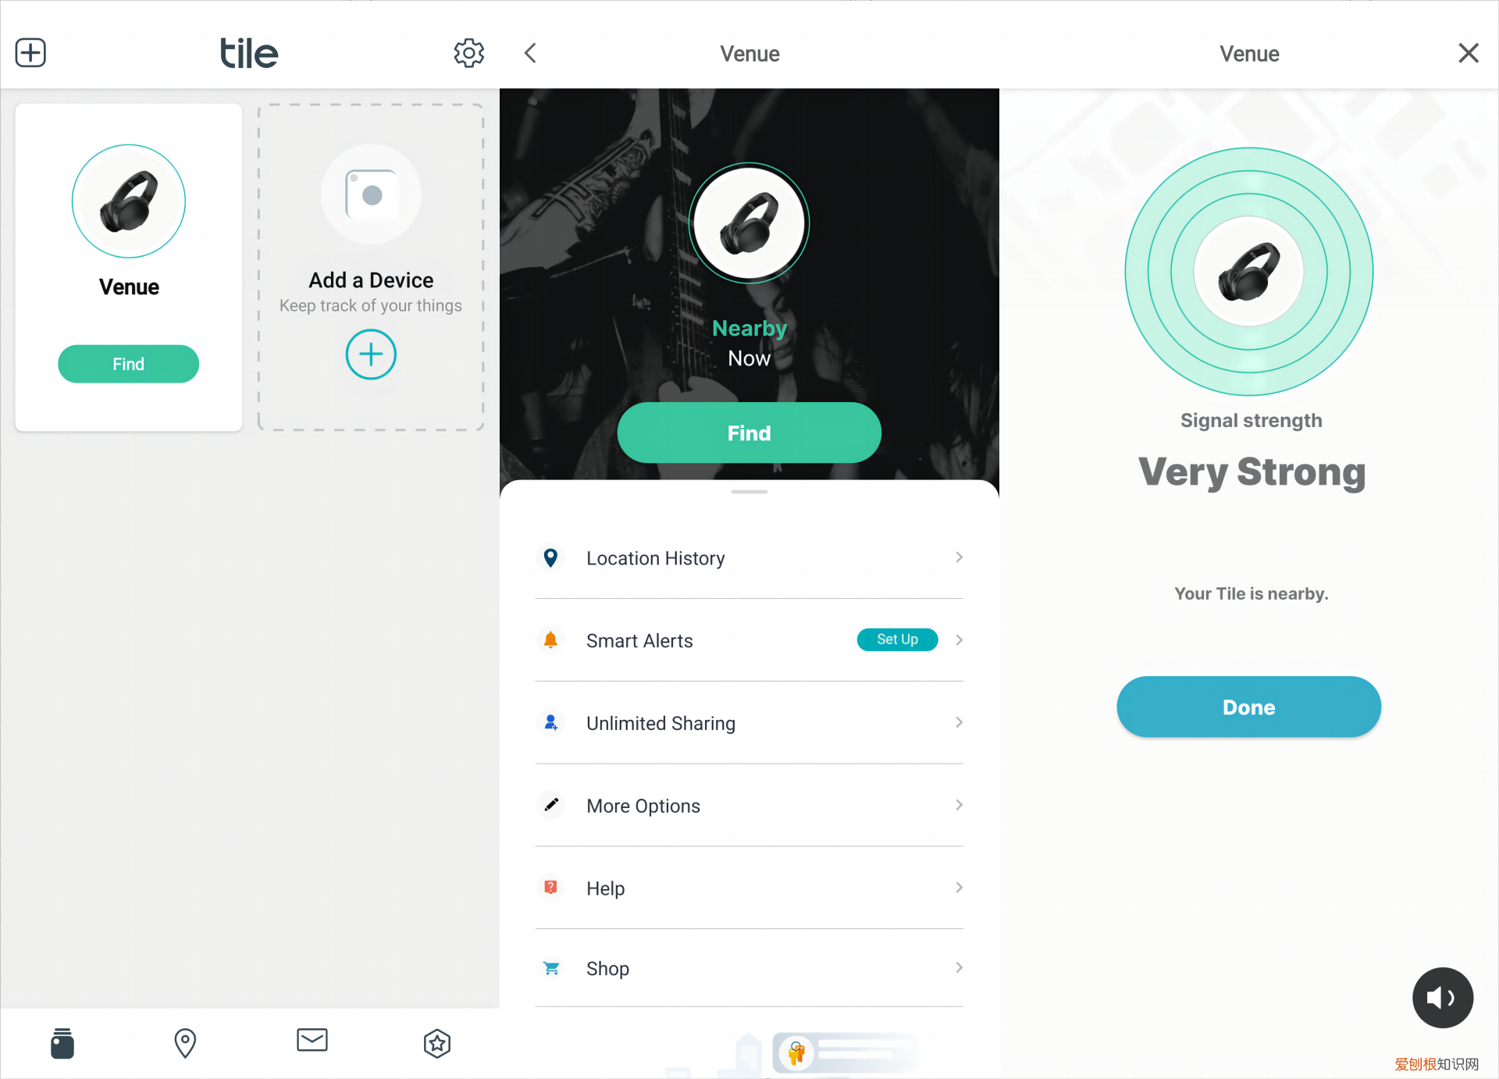
Task: Click the Tile home/devices icon
Action: coord(62,1042)
